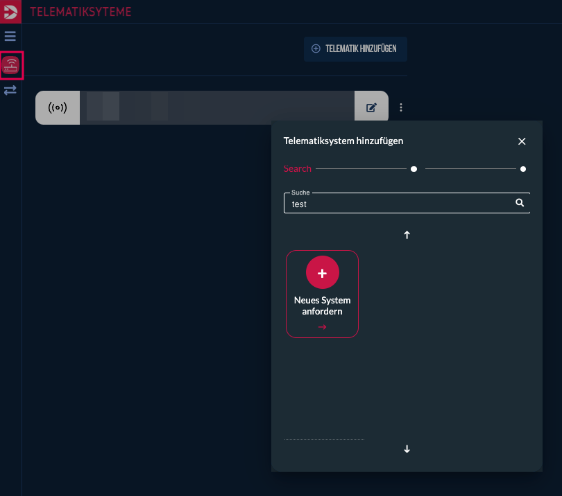This screenshot has height=496, width=562.
Task: Select the Neues System anfordern card label
Action: pos(322,305)
